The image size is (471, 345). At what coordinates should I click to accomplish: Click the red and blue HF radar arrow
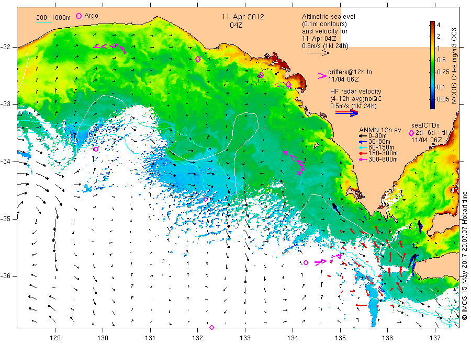coord(346,113)
